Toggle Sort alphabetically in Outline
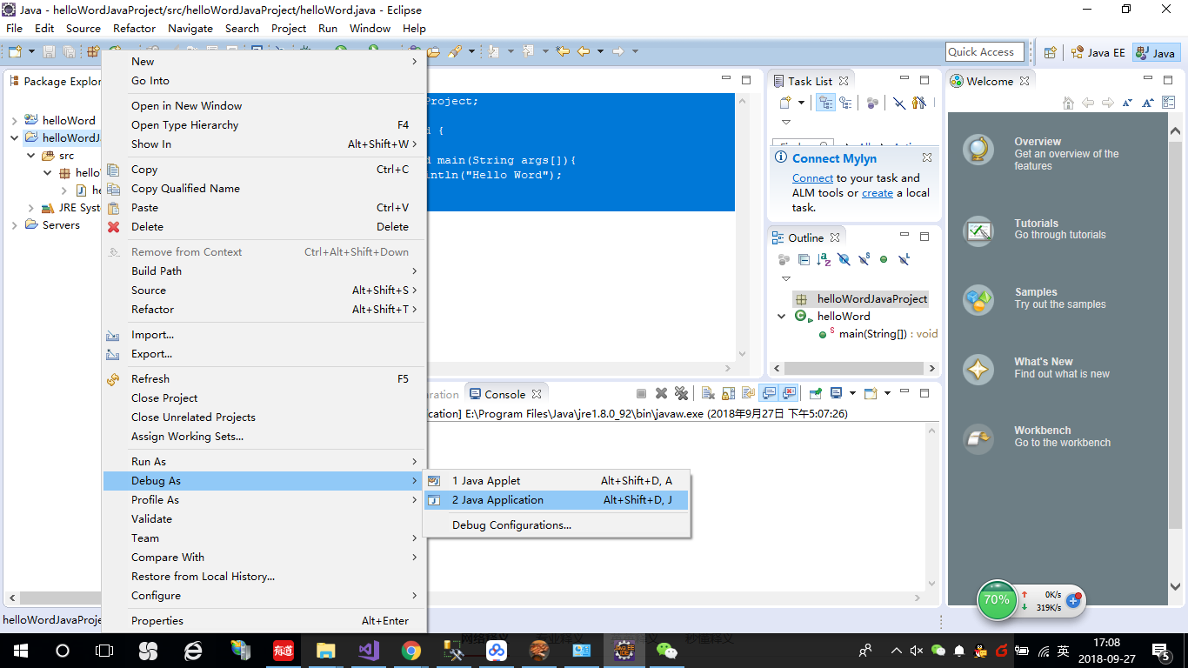 tap(824, 259)
